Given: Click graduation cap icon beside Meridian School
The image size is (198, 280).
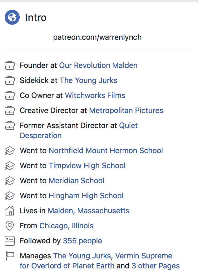Looking at the screenshot, I should coord(10,181).
